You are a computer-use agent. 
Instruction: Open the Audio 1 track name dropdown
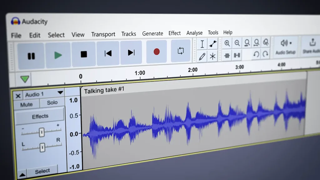click(x=60, y=92)
